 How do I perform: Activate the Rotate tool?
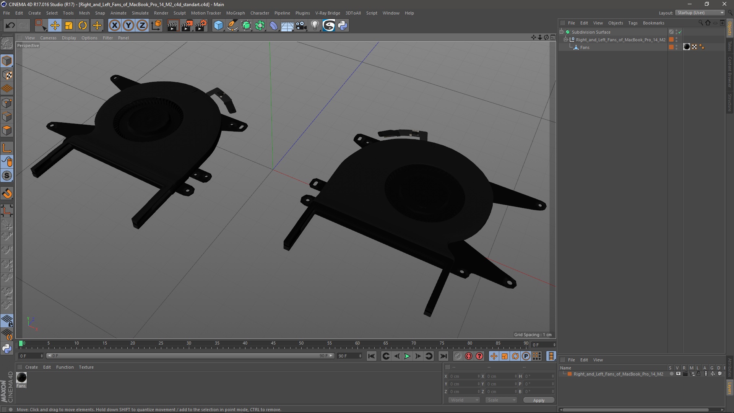tap(83, 26)
